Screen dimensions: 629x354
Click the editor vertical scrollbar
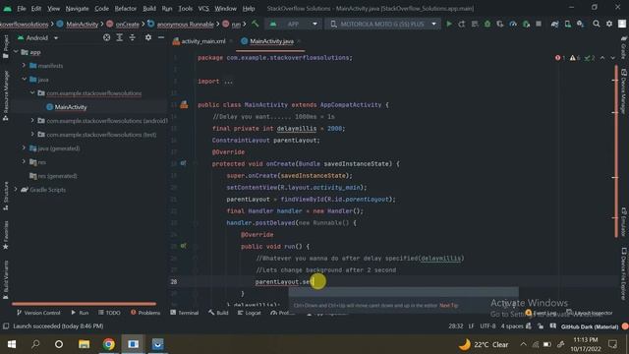pyautogui.click(x=616, y=150)
